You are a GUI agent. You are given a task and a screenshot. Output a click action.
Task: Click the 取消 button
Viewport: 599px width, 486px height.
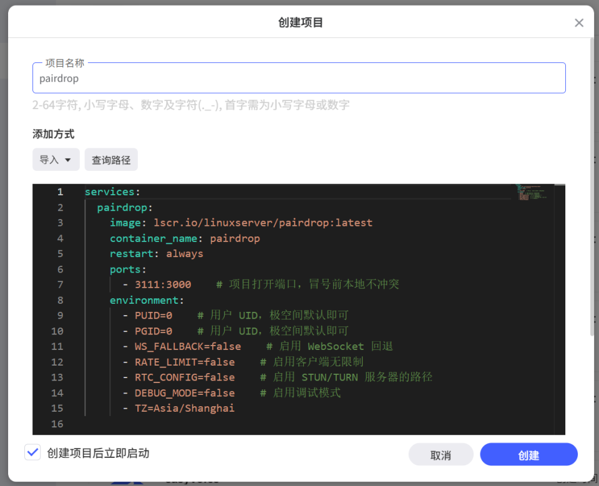(441, 455)
